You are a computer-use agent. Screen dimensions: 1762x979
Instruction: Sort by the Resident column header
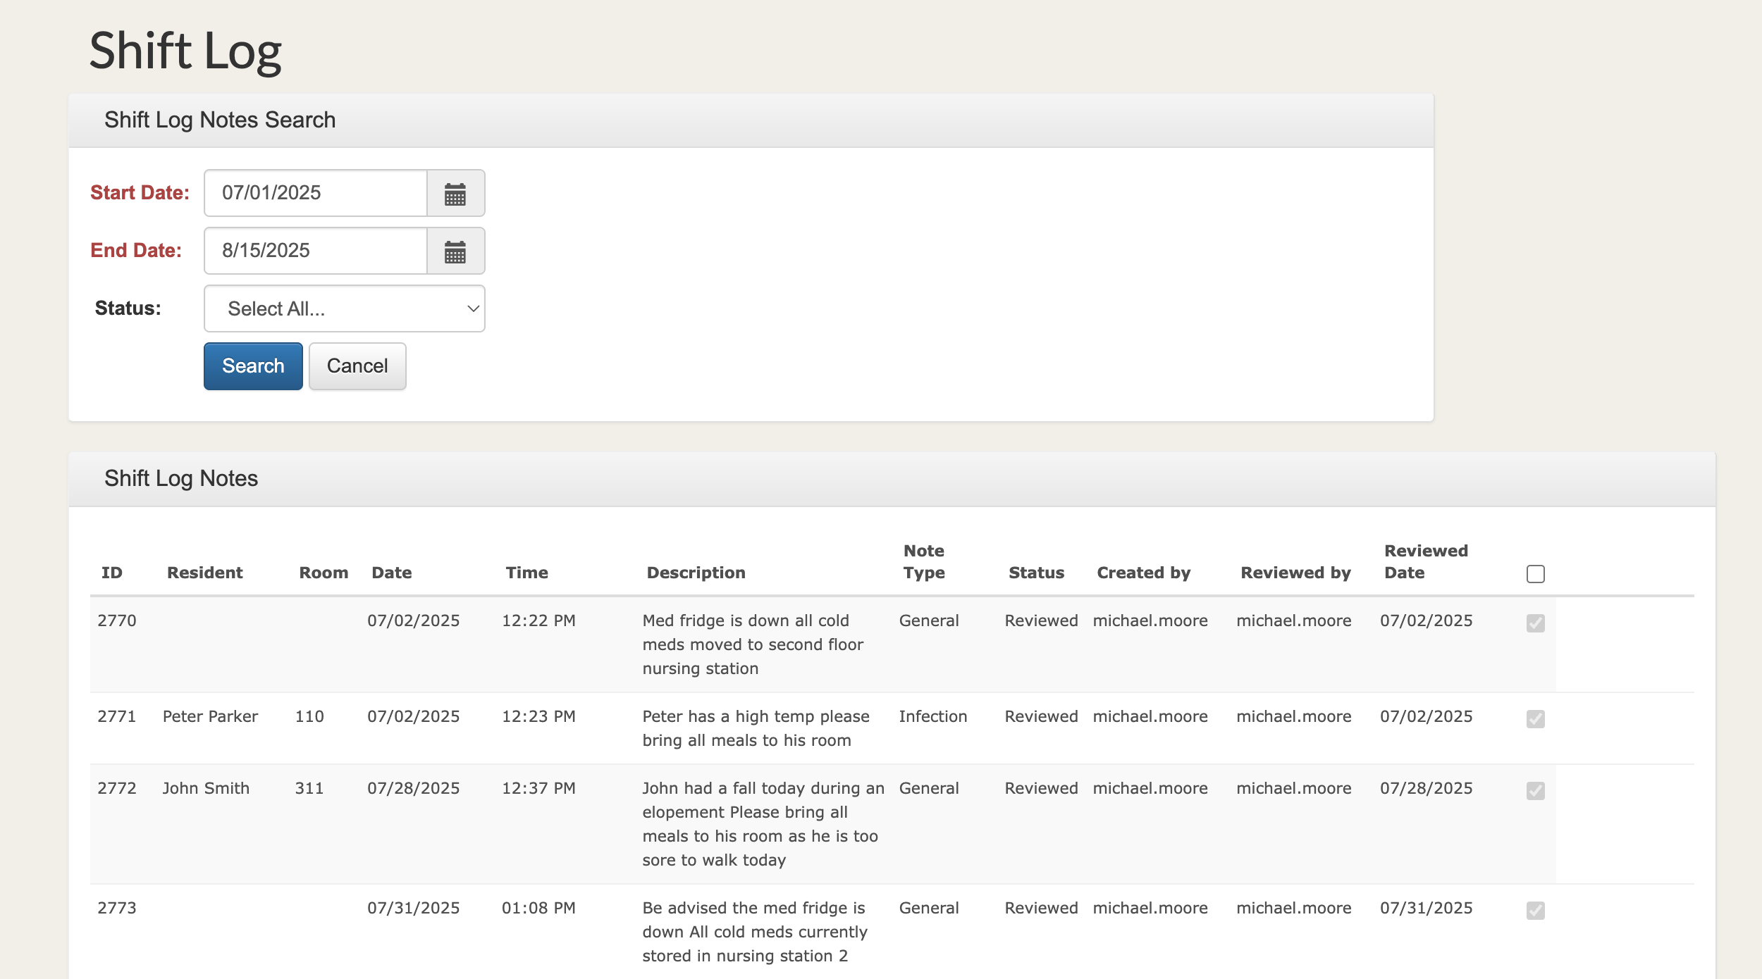pyautogui.click(x=204, y=573)
